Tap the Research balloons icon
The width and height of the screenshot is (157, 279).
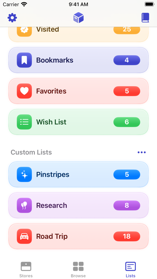(24, 205)
